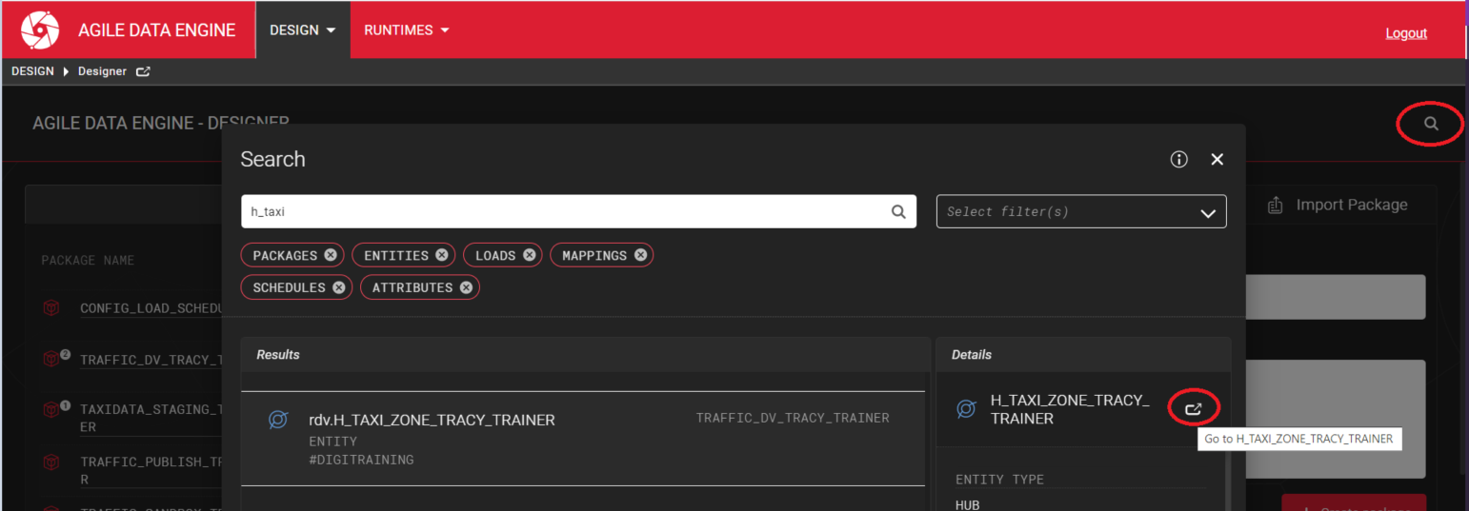The height and width of the screenshot is (511, 1469).
Task: Click DESIGN in the breadcrumb
Action: pos(32,71)
